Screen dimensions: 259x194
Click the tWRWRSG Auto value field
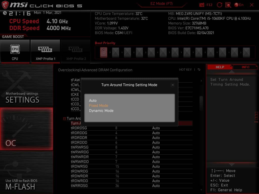coord(156,147)
